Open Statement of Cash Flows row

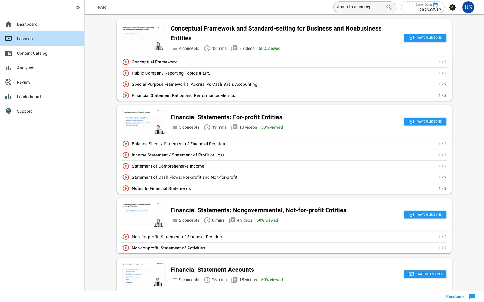[284, 177]
